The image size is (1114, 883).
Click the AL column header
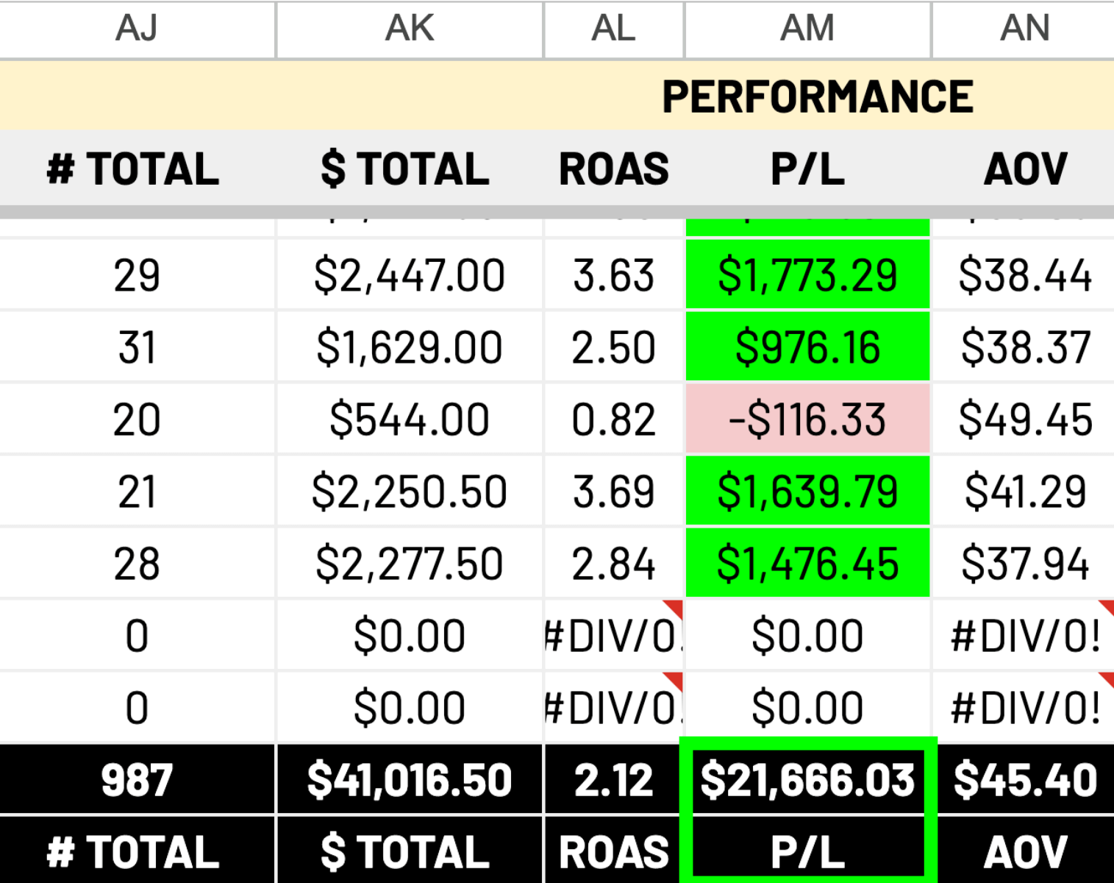point(613,29)
